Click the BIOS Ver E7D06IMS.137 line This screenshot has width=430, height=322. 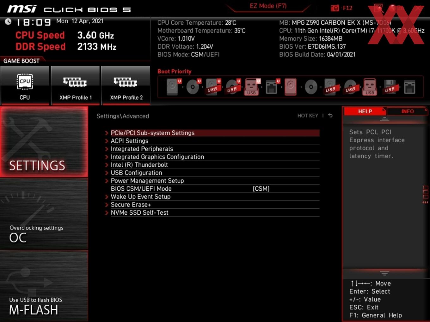312,46
